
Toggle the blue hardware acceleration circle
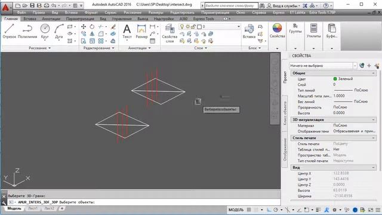(355, 210)
